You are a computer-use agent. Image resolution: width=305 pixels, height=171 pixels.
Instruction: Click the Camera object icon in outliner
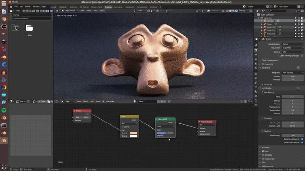click(265, 21)
